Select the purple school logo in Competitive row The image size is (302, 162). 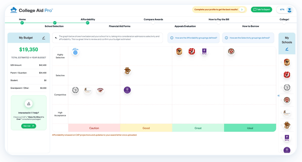point(127,90)
